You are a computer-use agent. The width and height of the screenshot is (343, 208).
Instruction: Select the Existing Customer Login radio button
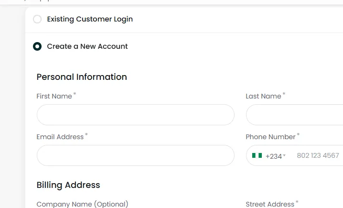coord(37,19)
